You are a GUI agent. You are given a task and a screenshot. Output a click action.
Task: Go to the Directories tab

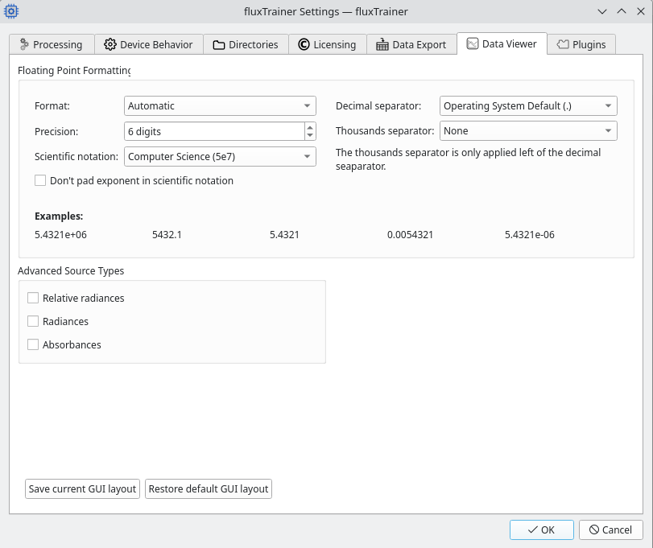[x=246, y=44]
